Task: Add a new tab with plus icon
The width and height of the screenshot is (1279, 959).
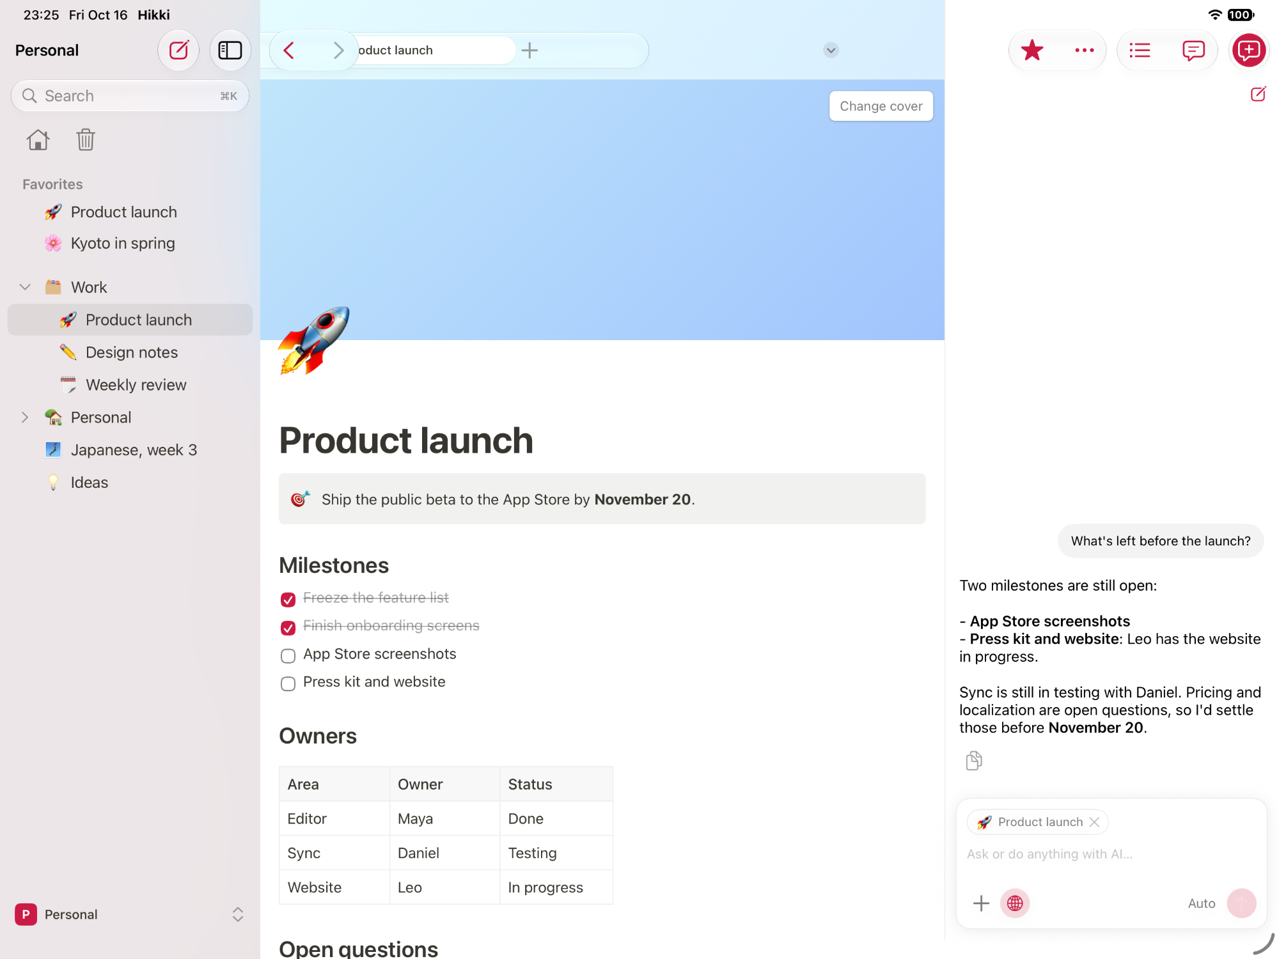Action: pos(530,50)
